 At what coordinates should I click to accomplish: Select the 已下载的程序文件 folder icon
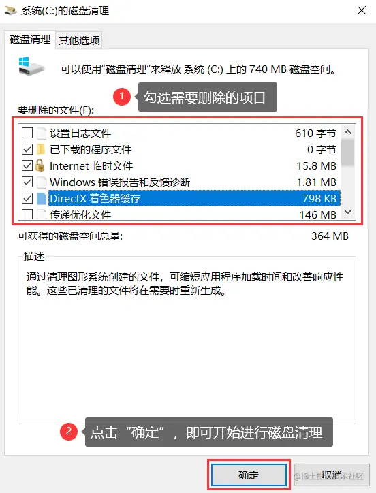point(42,149)
